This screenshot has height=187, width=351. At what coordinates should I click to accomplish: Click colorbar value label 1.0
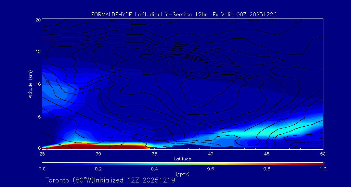pos(323,169)
